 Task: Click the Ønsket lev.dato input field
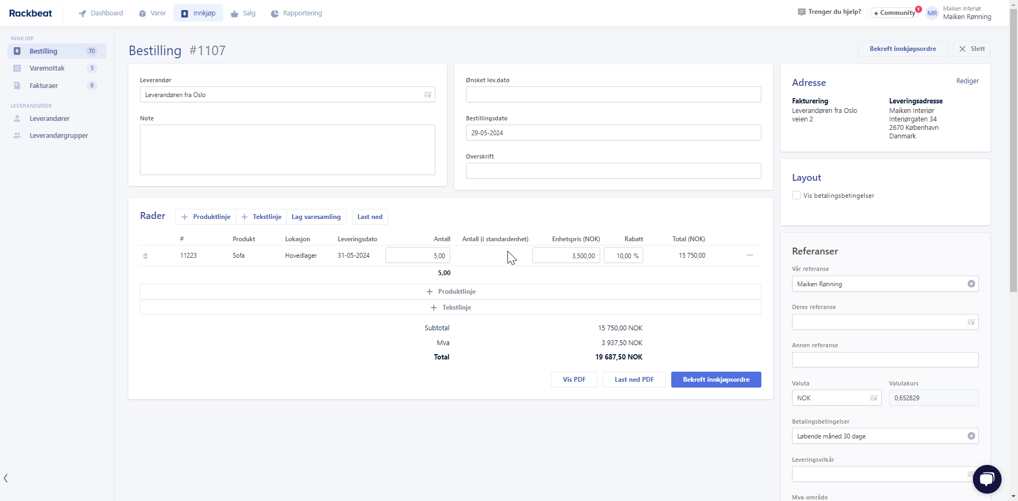(x=613, y=94)
